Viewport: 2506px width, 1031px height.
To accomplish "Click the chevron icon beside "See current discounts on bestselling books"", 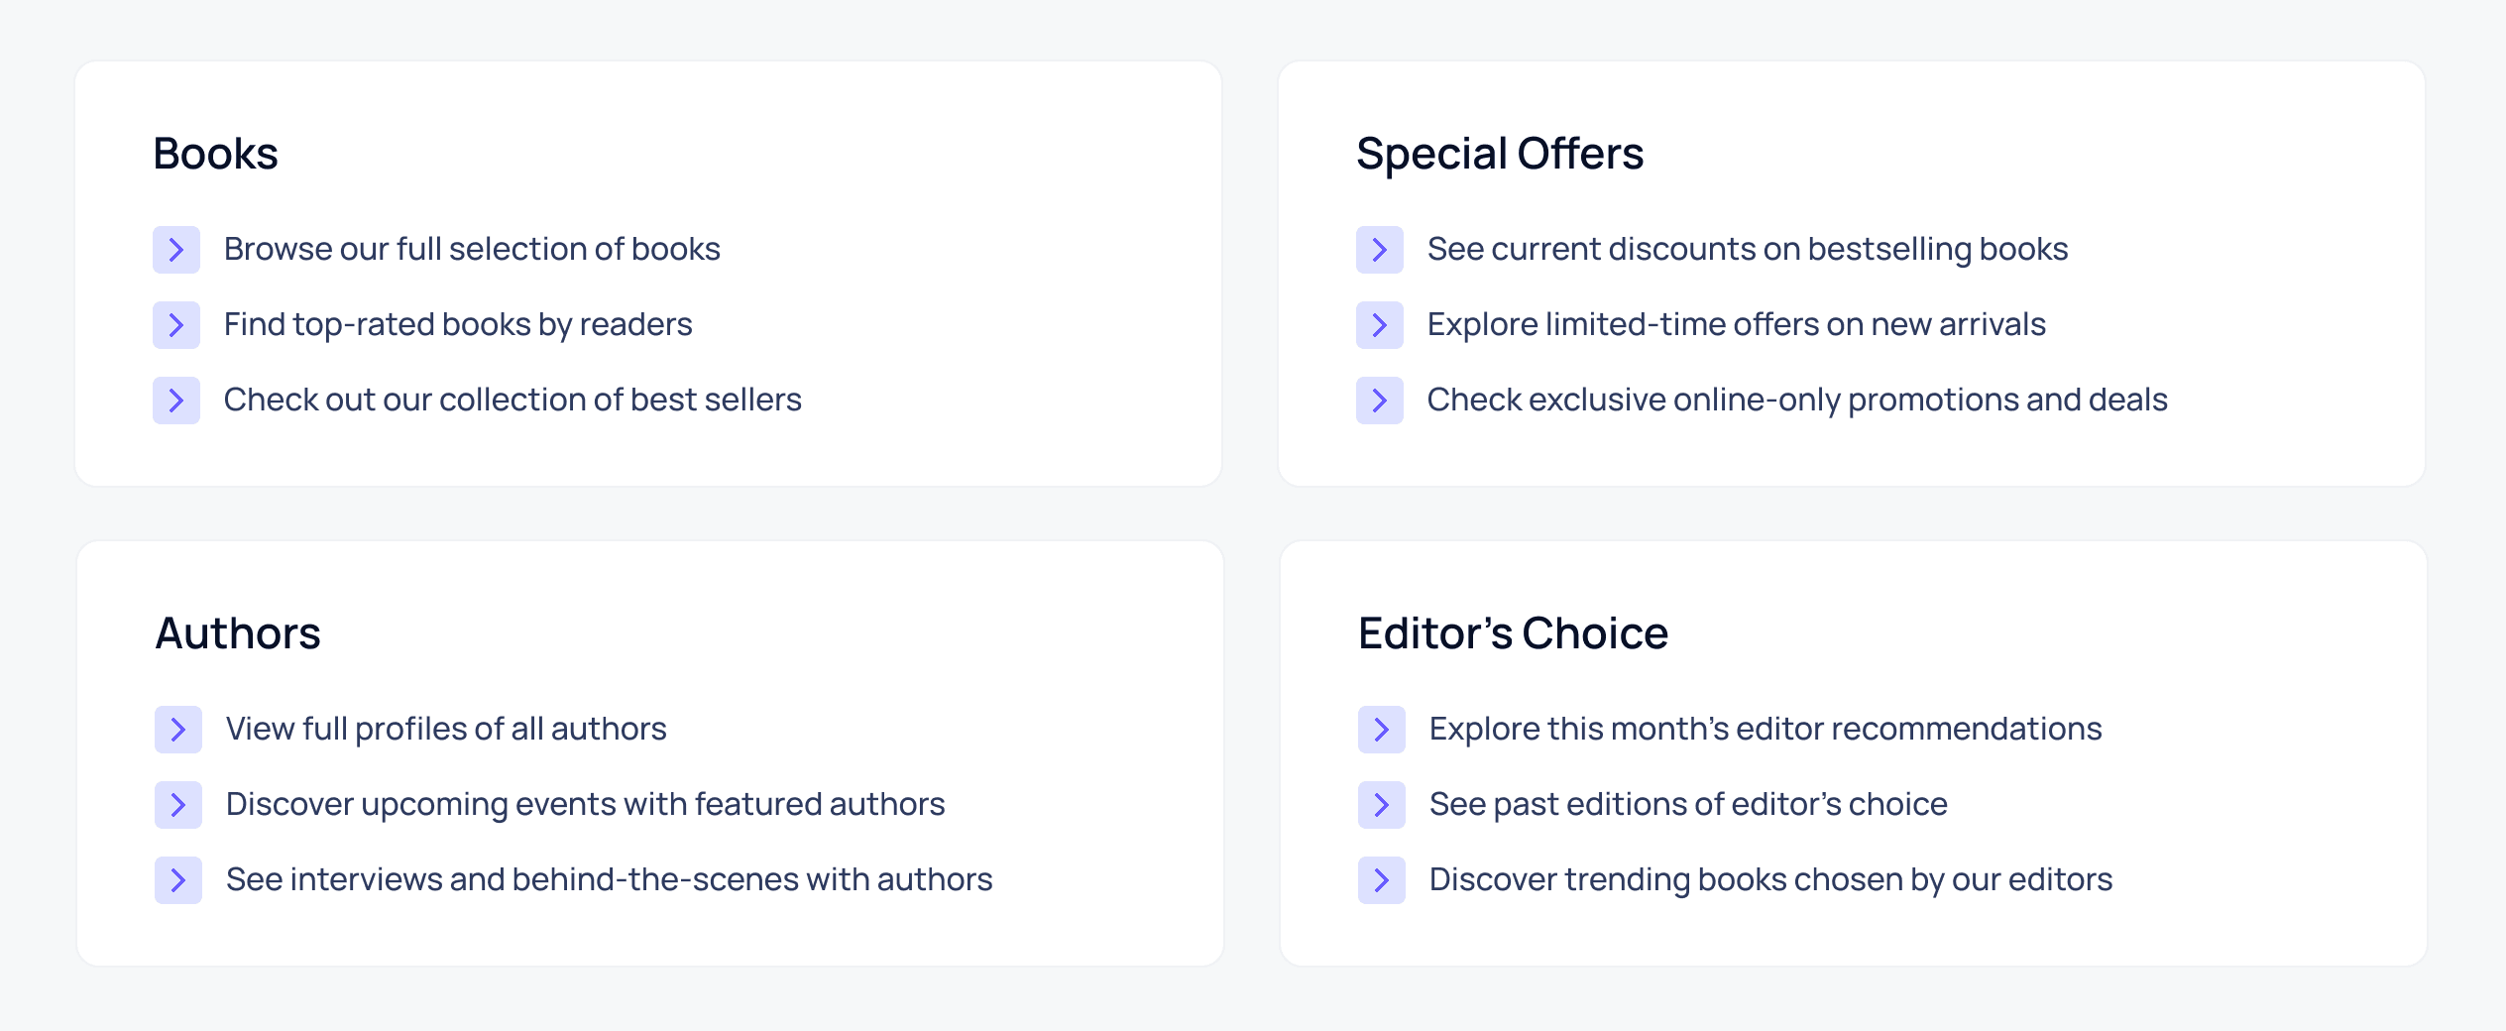I will pos(1380,250).
